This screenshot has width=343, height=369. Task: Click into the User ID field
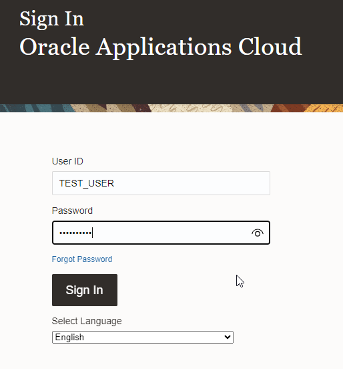tap(161, 183)
